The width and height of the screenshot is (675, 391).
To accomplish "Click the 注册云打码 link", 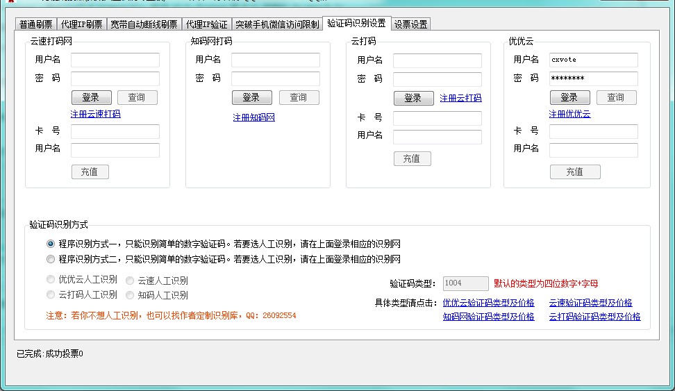I will coord(460,98).
